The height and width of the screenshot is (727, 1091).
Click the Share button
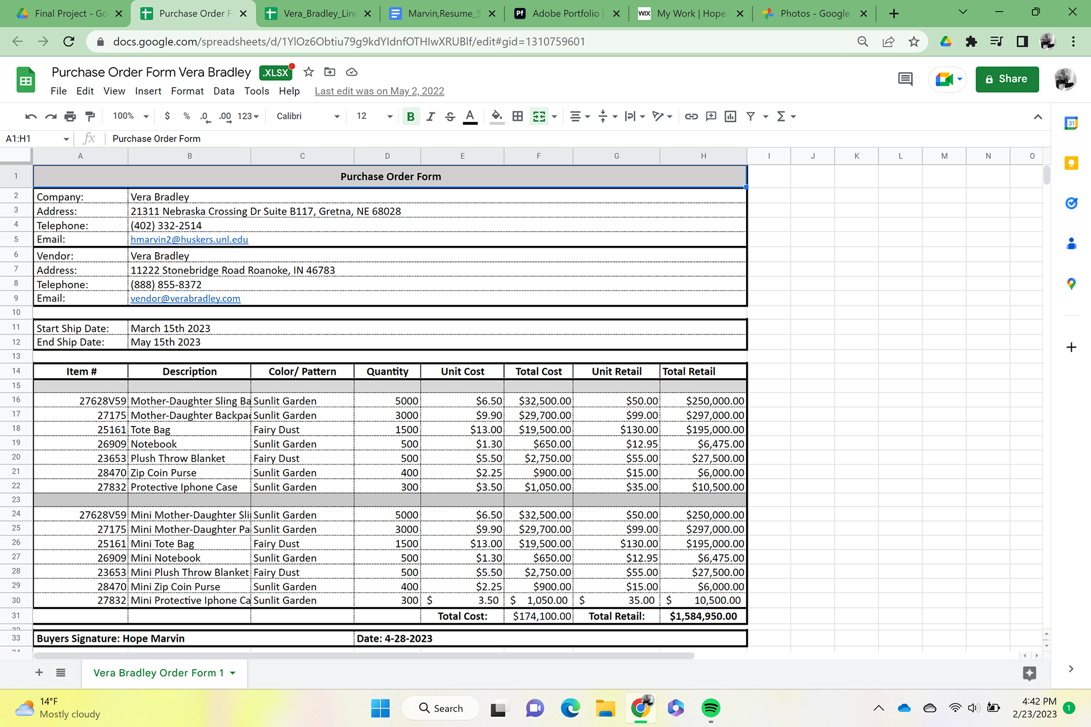1007,79
